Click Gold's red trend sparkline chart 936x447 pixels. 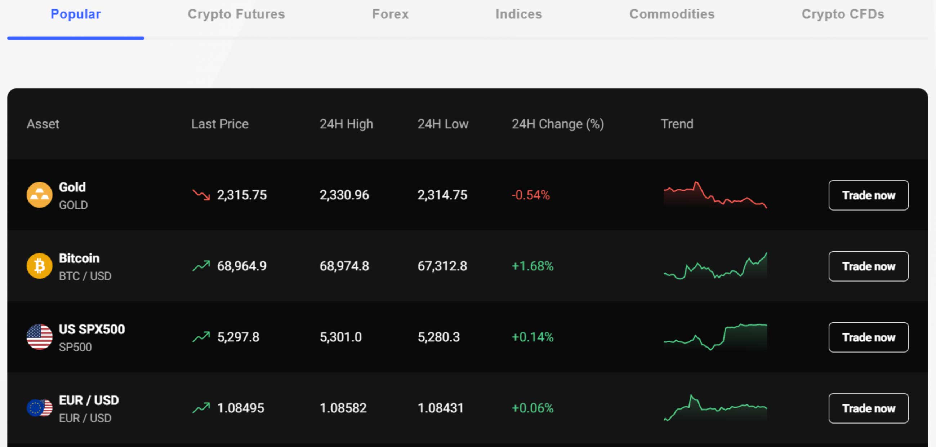(716, 195)
